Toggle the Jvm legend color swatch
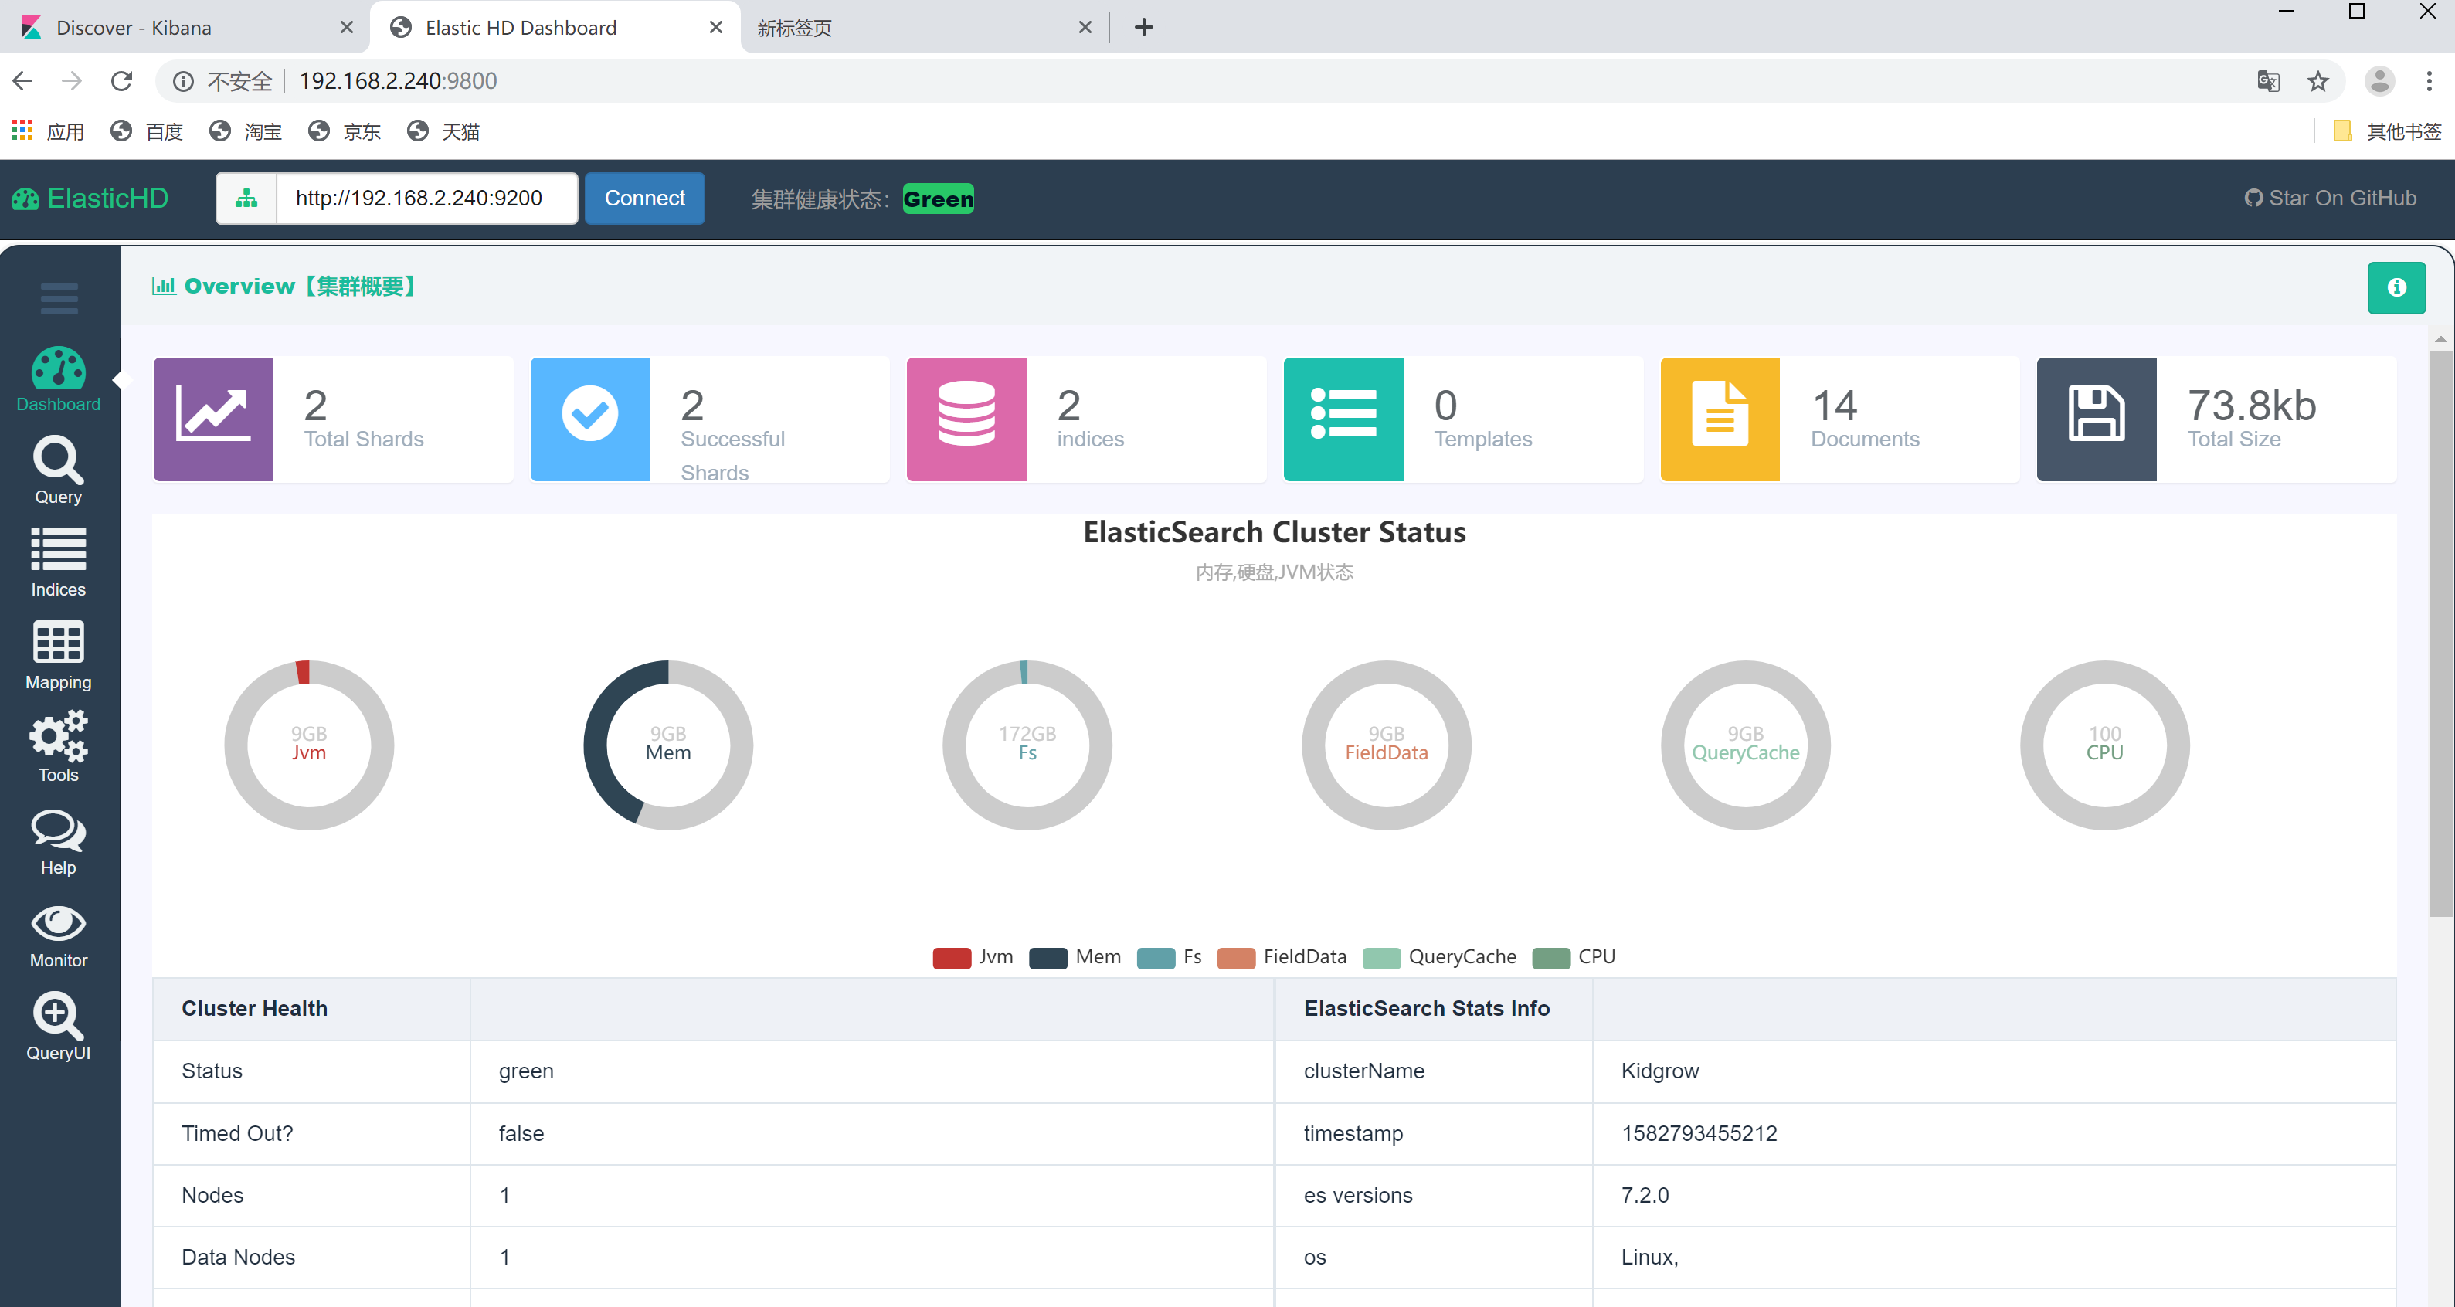2455x1307 pixels. coord(951,958)
